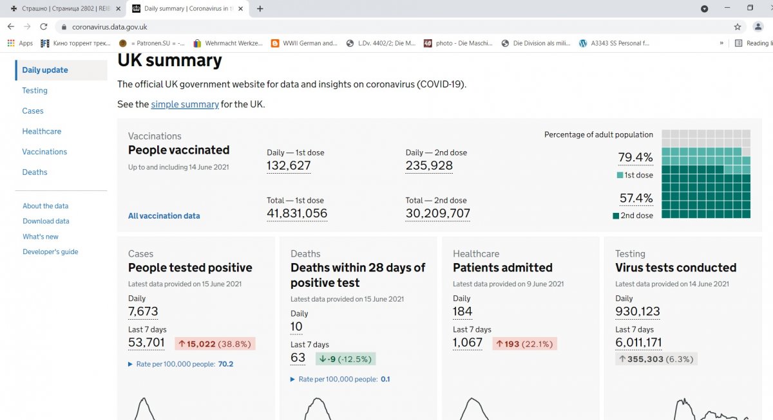Open a new tab with plus icon
Image resolution: width=773 pixels, height=420 pixels.
tap(260, 9)
